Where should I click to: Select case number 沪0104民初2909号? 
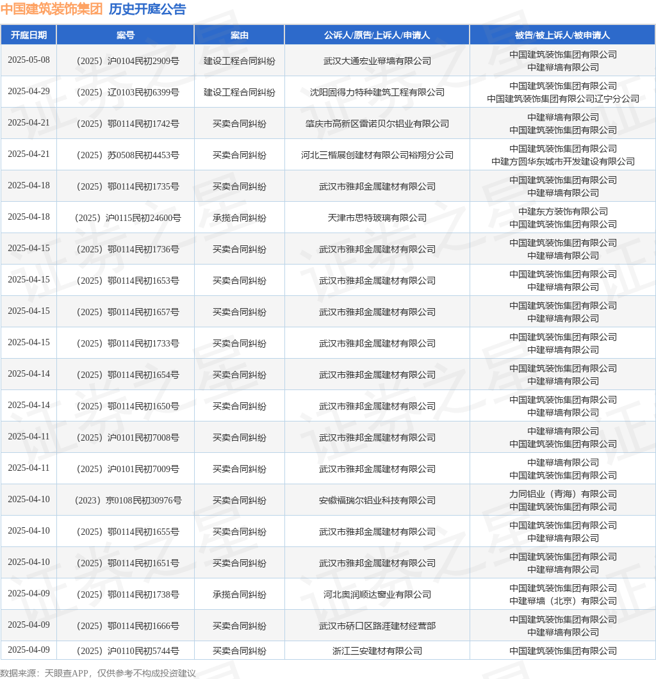pos(143,61)
